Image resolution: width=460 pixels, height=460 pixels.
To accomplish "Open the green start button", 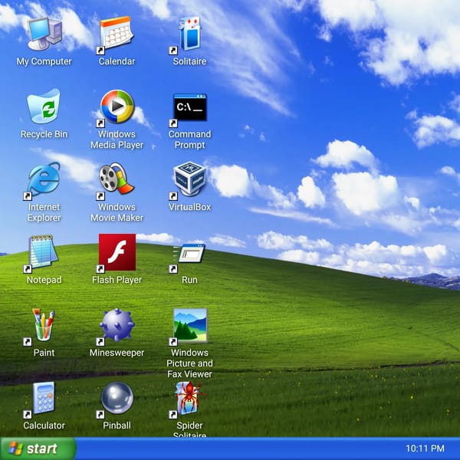I will pos(38,449).
